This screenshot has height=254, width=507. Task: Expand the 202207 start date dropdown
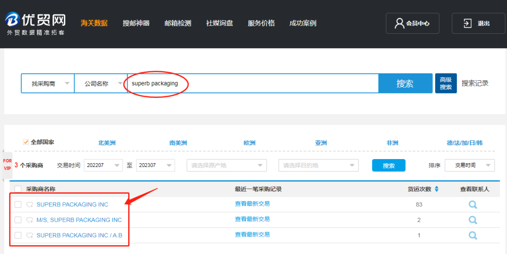tap(103, 166)
